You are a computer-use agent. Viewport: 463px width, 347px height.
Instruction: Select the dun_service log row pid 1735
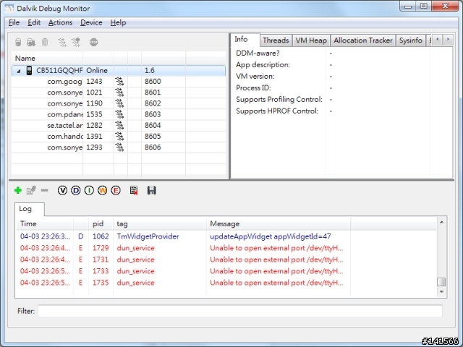pyautogui.click(x=226, y=283)
